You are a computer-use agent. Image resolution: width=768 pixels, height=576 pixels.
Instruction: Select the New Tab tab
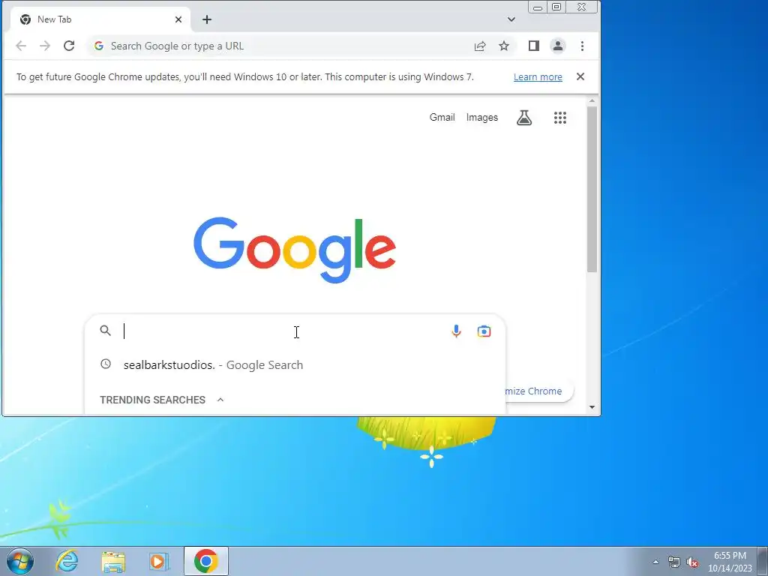point(100,19)
